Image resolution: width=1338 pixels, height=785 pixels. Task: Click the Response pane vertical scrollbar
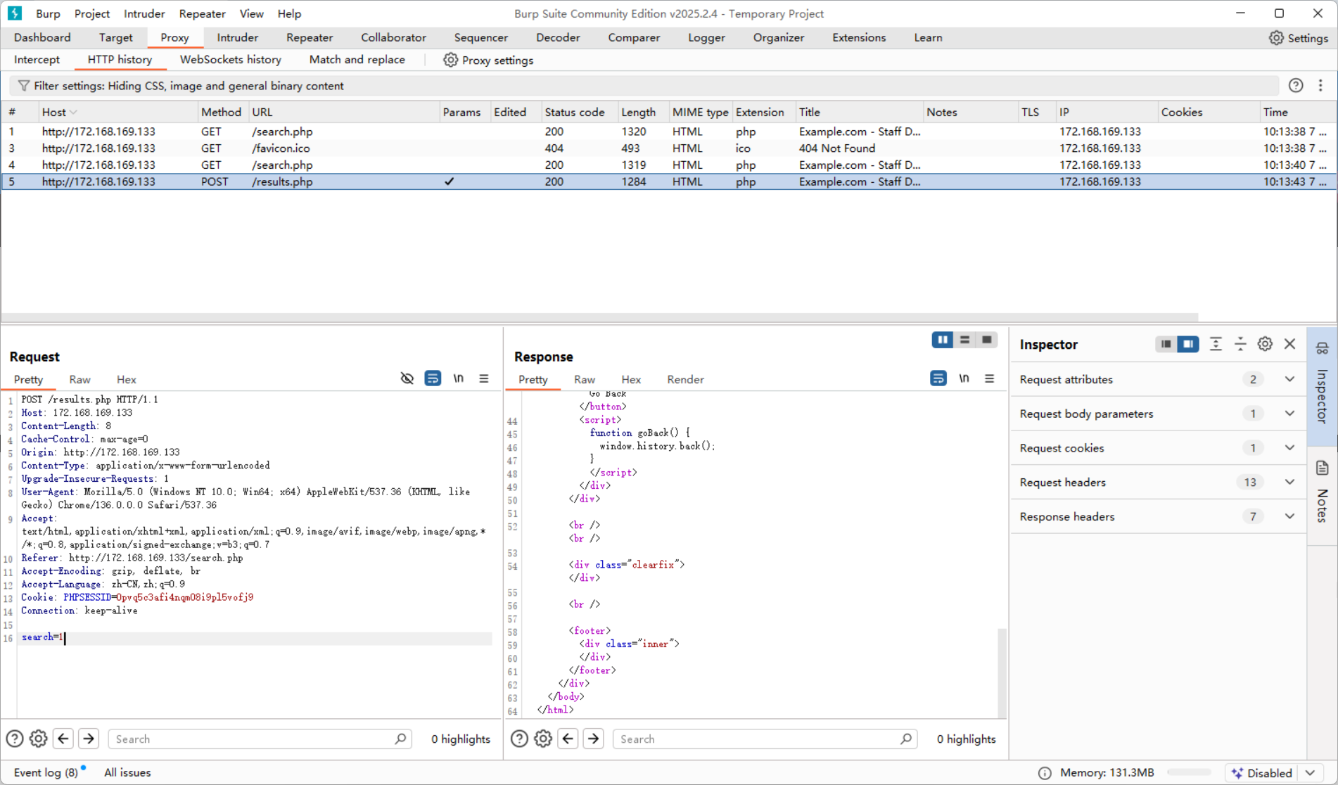click(1002, 672)
